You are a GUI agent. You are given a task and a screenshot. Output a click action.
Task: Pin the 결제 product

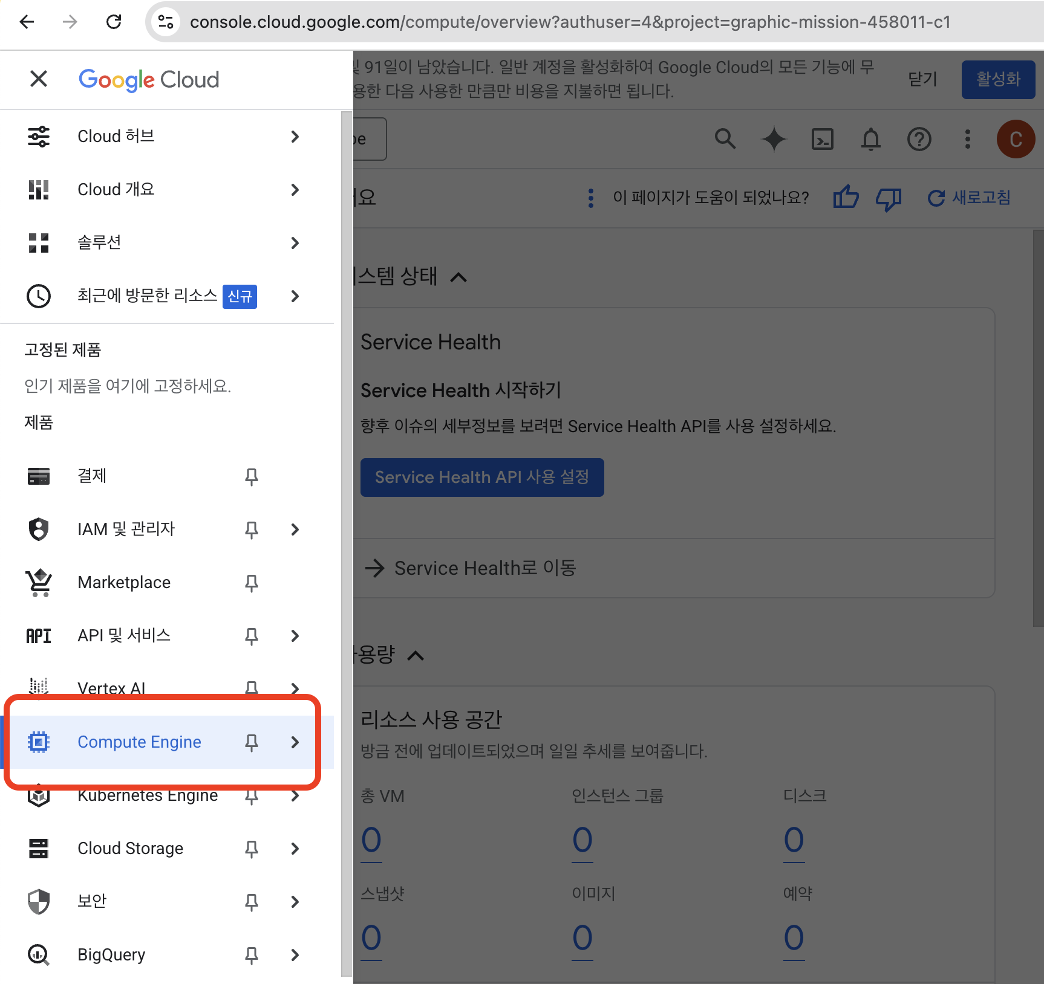[252, 477]
